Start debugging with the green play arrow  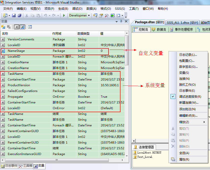[64, 15]
